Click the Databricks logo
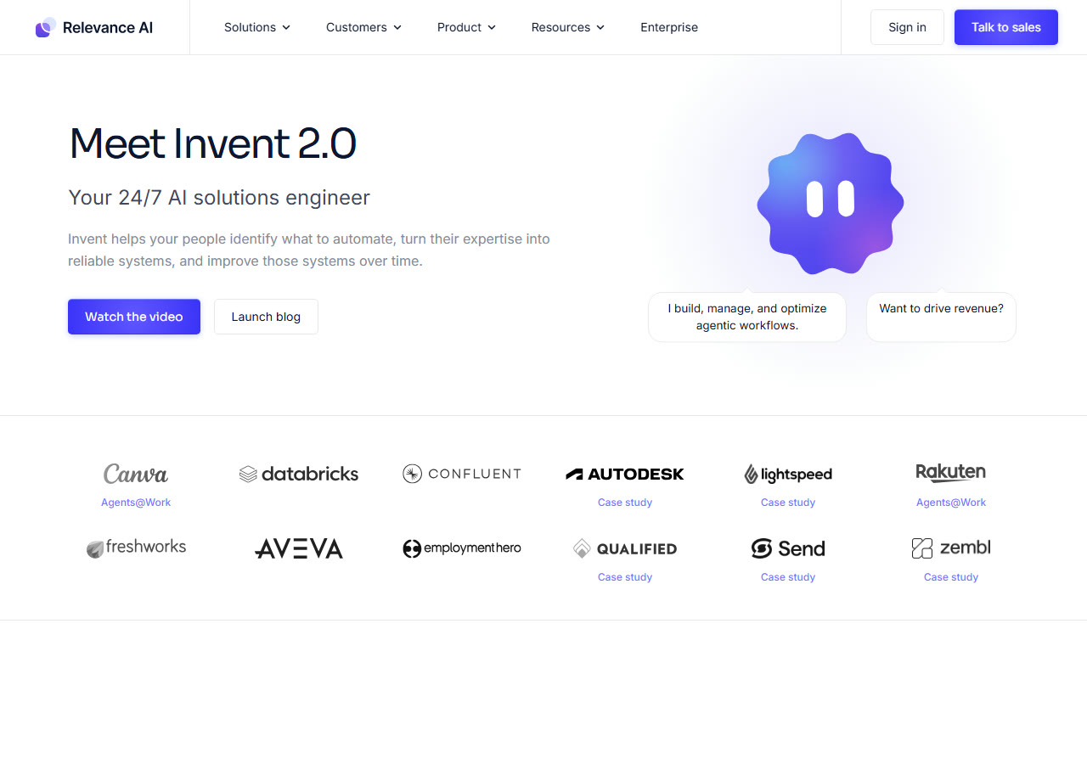Screen dimensions: 1087x764 tap(299, 474)
